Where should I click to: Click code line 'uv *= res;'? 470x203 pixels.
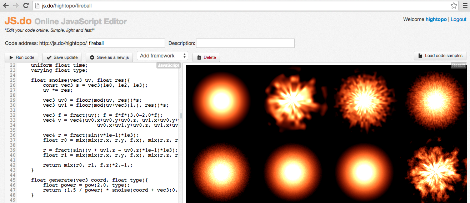coord(58,90)
